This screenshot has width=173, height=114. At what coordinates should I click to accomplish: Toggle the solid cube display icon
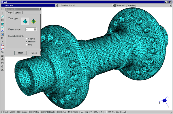2,24
